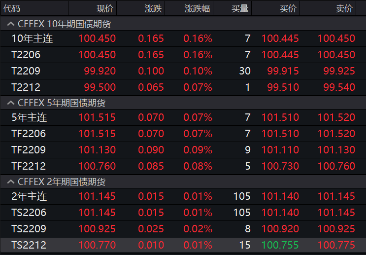Image resolution: width=366 pixels, height=255 pixels.
Task: Select the 10年主连 contract row
Action: (x=32, y=38)
